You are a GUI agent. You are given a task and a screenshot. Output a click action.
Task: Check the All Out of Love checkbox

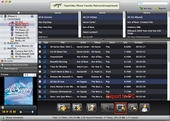(x=40, y=81)
